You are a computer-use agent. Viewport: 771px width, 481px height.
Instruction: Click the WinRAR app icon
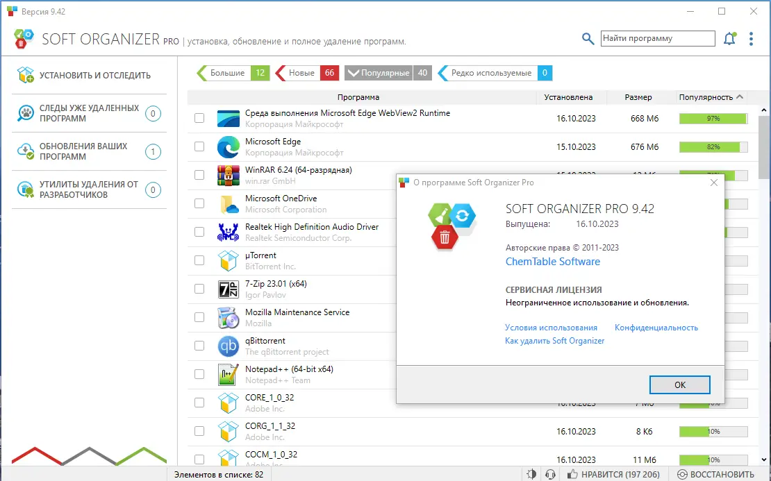228,176
